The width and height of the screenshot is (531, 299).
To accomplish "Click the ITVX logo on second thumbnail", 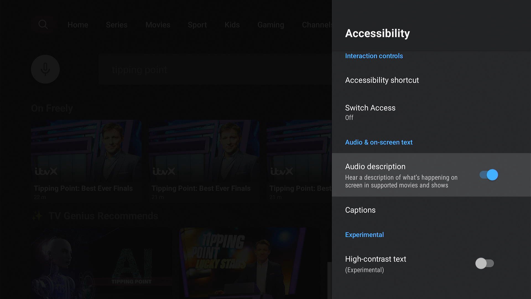I will 164,171.
